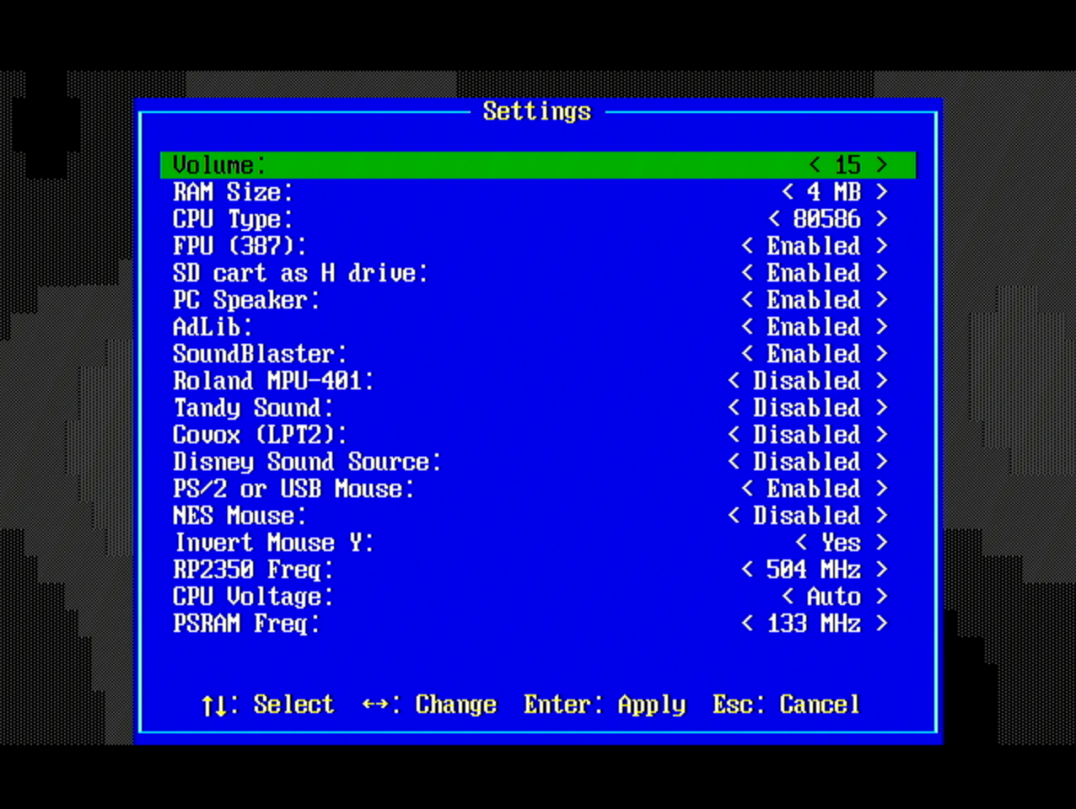
Task: Click the 133 MHz frequency value
Action: (x=814, y=624)
